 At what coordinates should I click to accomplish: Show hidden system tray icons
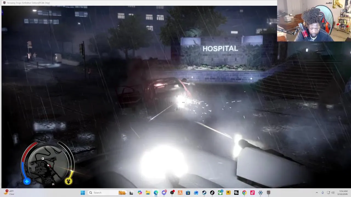(317, 193)
